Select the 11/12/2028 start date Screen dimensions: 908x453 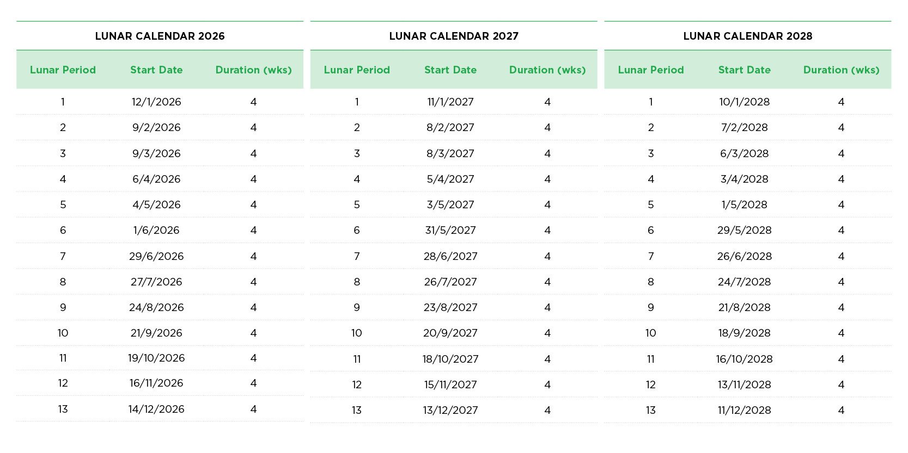[745, 410]
